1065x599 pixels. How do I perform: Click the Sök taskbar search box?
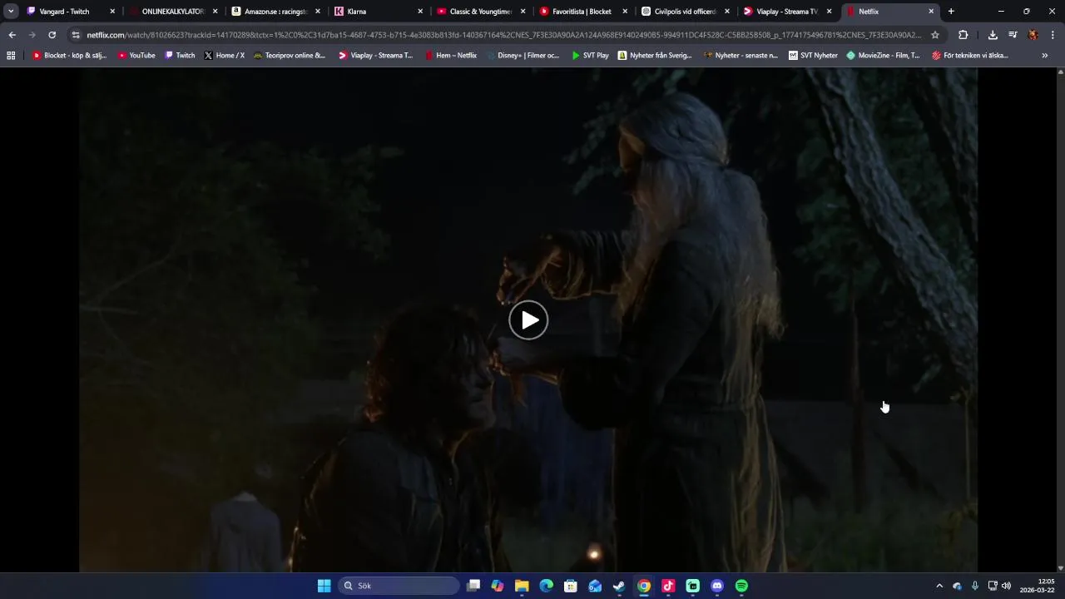pyautogui.click(x=399, y=586)
